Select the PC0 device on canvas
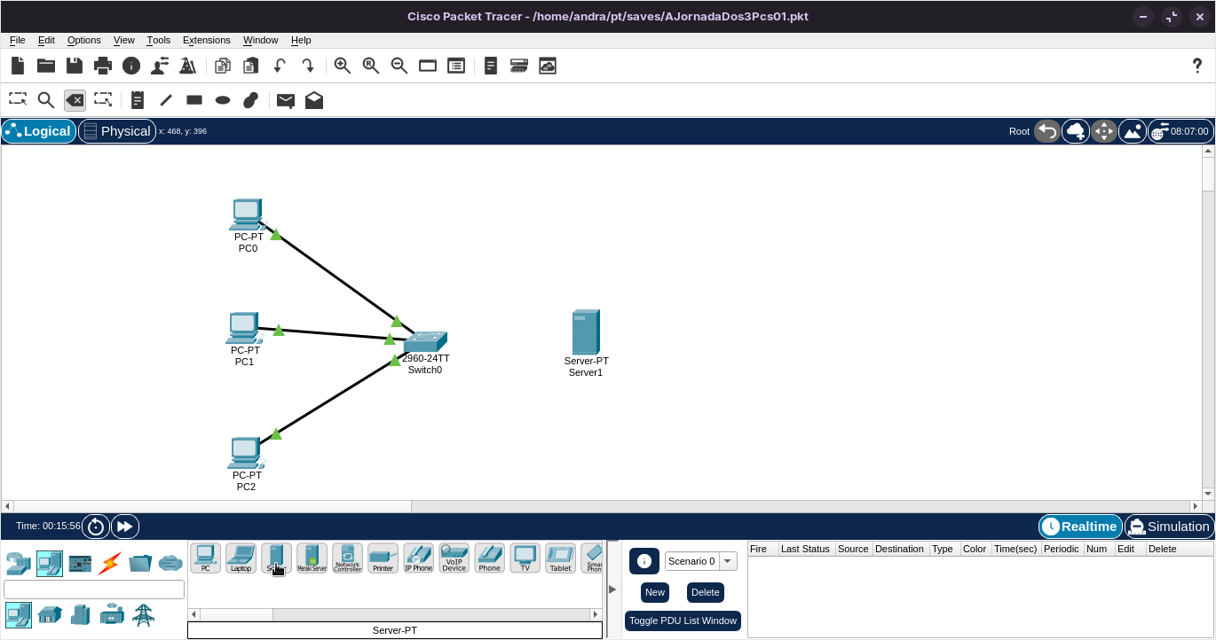The height and width of the screenshot is (640, 1216). 246,215
